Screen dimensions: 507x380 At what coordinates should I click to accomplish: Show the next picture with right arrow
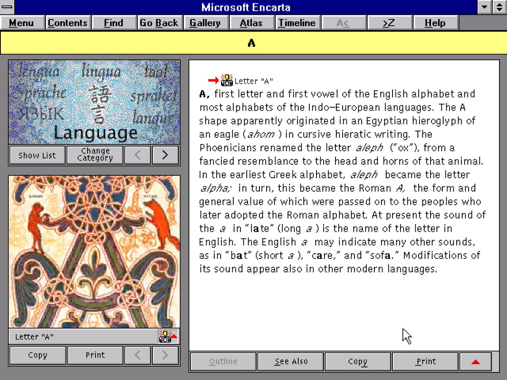click(165, 356)
